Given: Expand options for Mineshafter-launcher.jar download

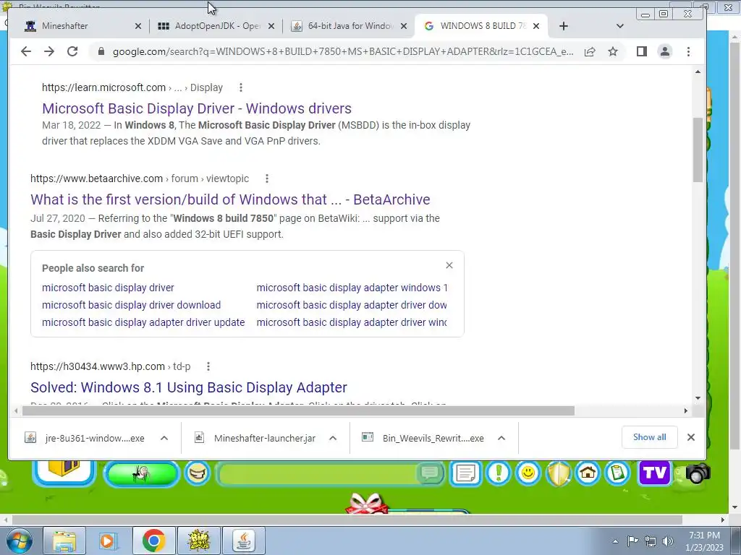Looking at the screenshot, I should [333, 438].
